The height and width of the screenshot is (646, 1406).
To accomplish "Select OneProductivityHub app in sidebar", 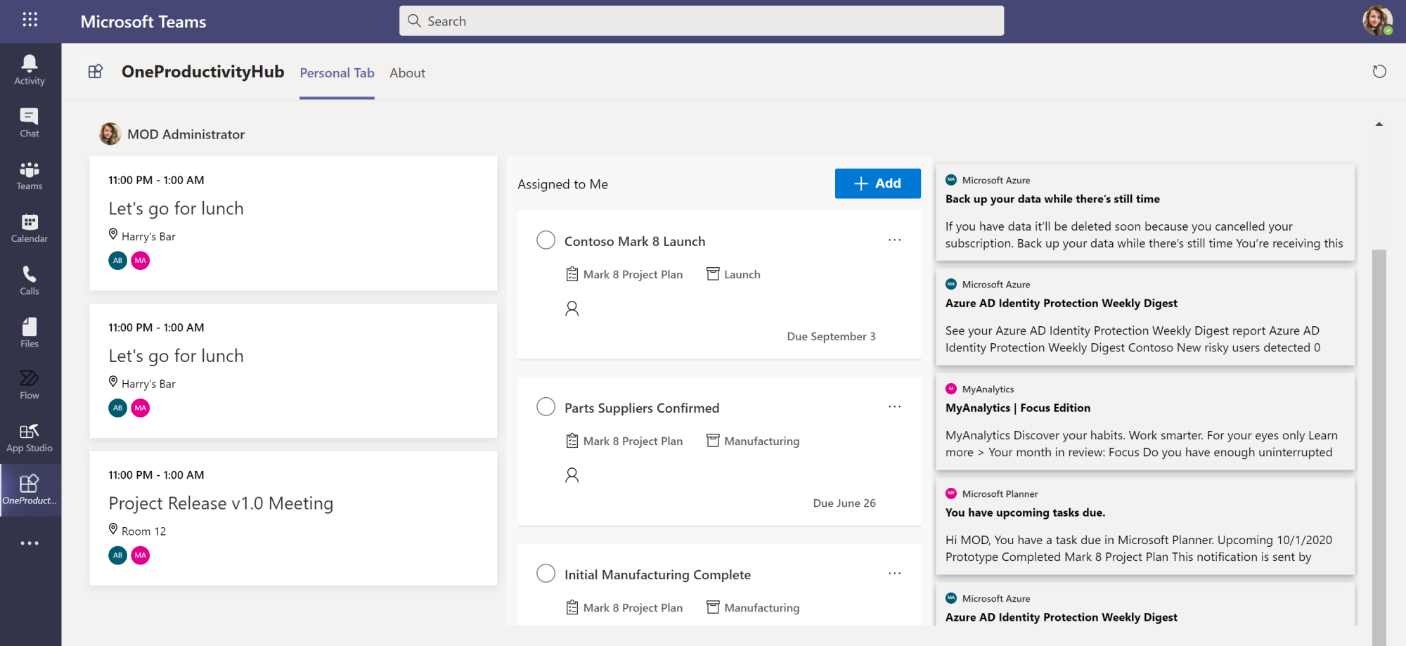I will [30, 490].
